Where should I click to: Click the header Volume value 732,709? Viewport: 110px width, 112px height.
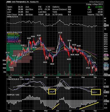tap(99, 15)
